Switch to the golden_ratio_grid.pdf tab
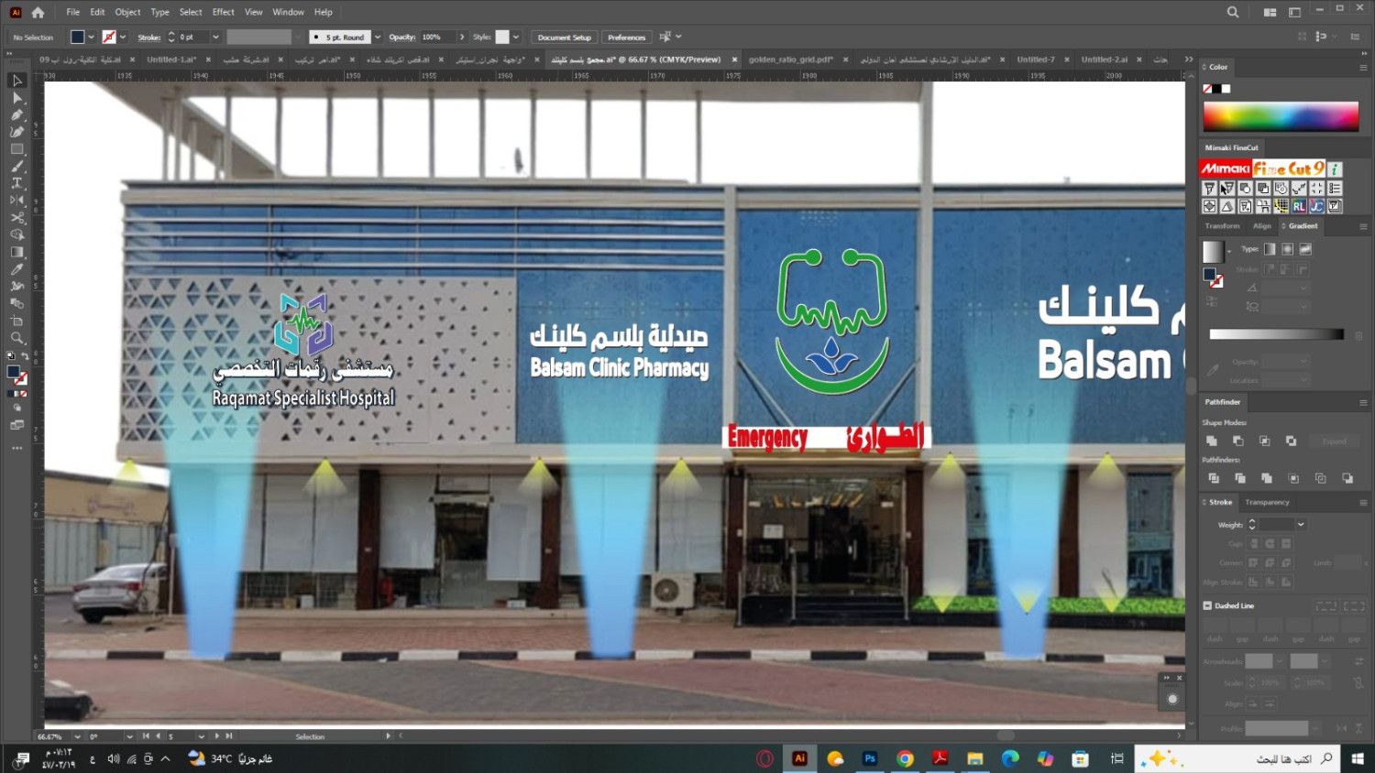 tap(790, 60)
